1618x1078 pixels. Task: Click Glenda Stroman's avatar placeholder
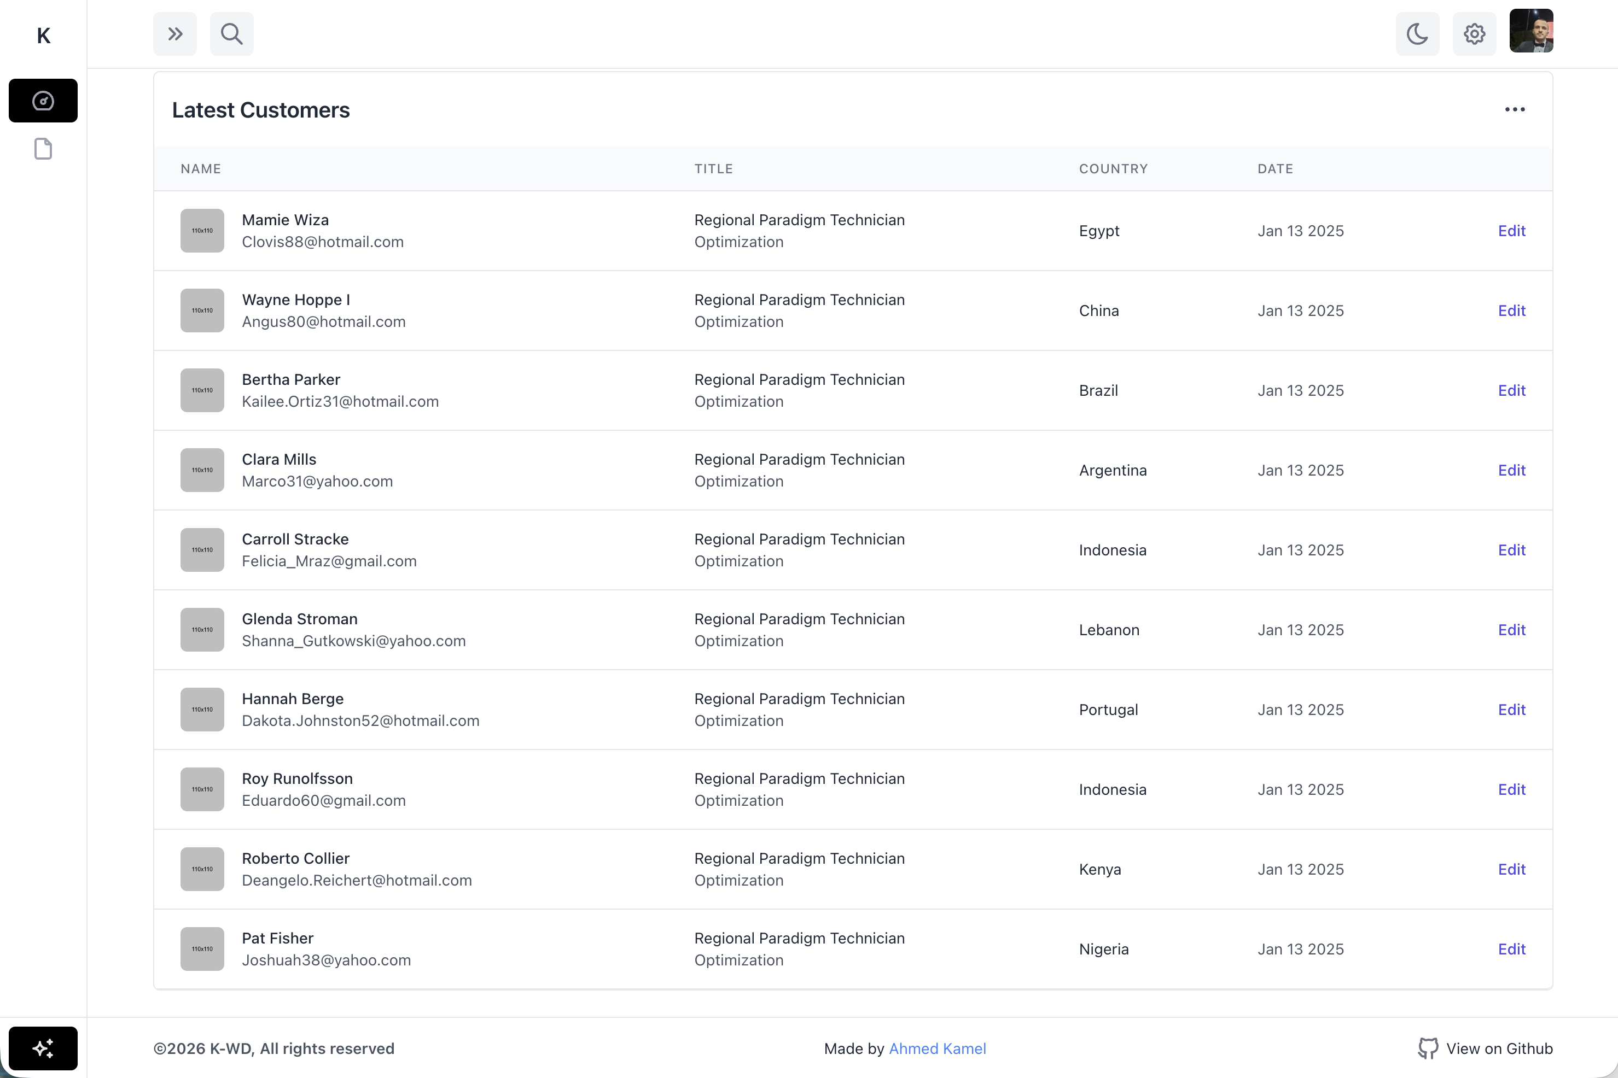click(202, 630)
